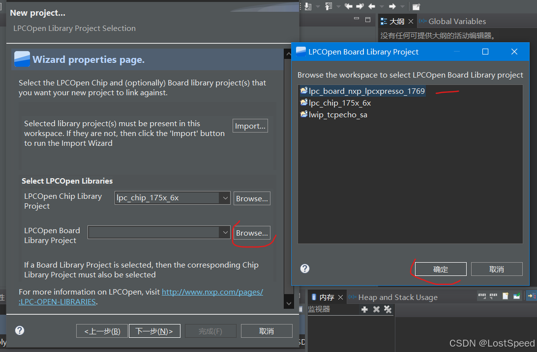Click 取消 in the New project wizard

click(x=267, y=331)
